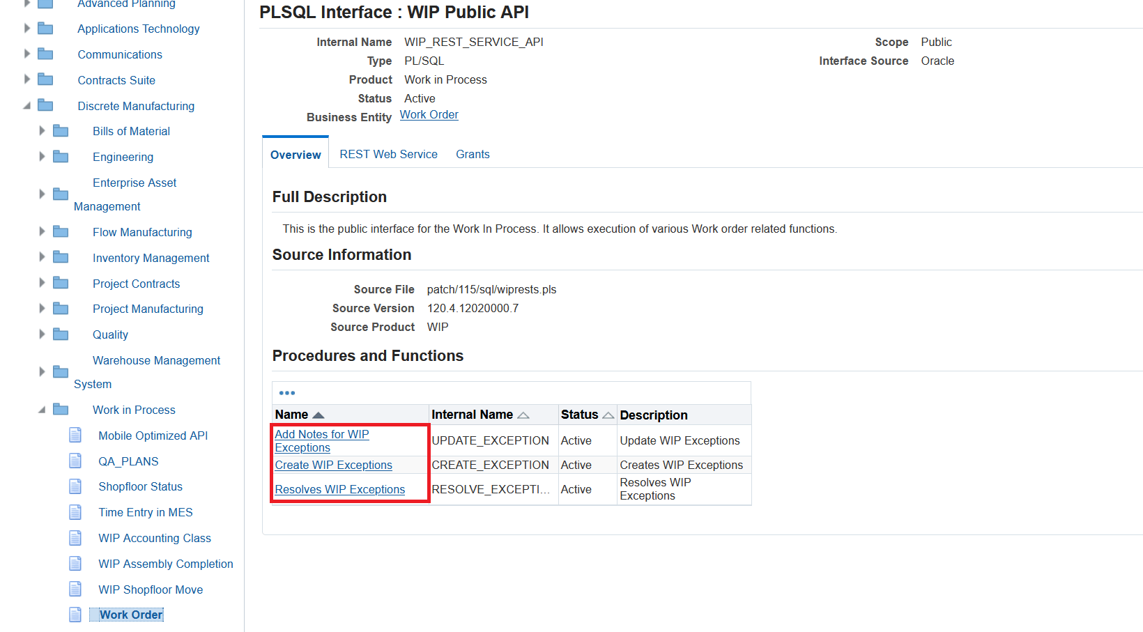Switch to the REST Web Service tab

(388, 154)
